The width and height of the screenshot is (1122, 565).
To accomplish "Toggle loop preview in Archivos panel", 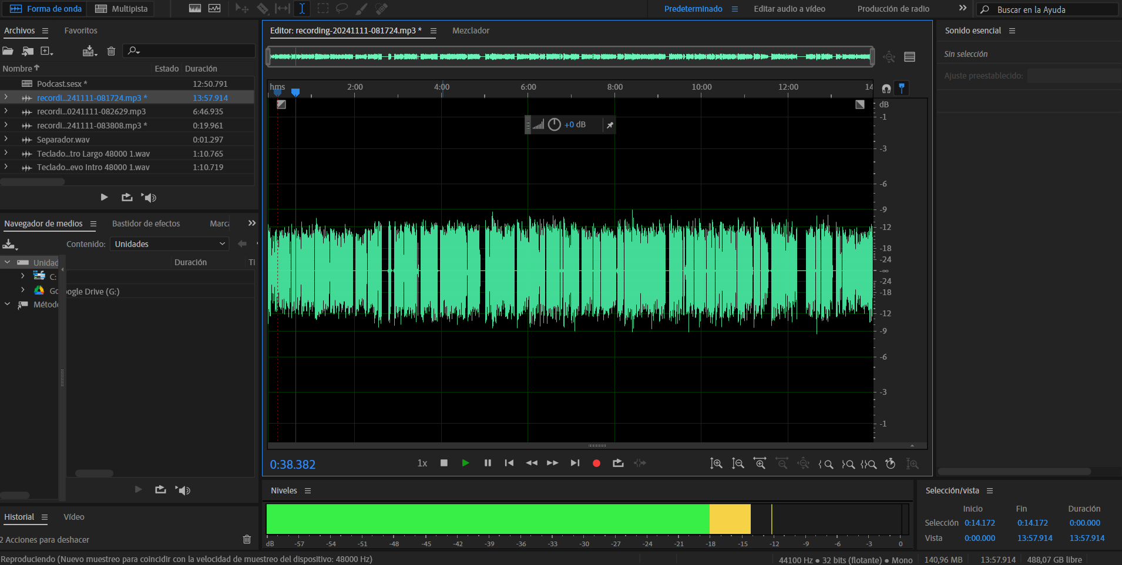I will pyautogui.click(x=127, y=197).
